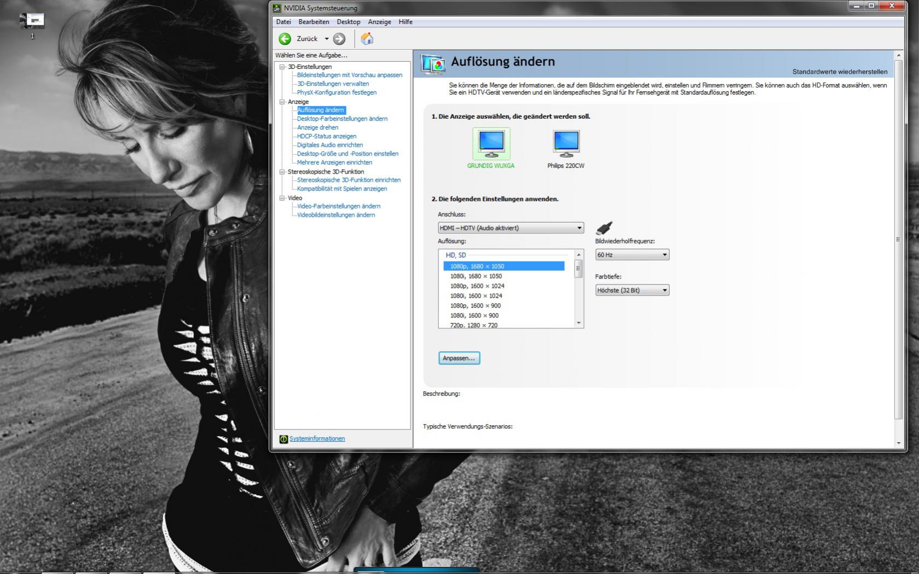Open HDCP-Status anzeigen
This screenshot has height=574, width=919.
tap(327, 136)
